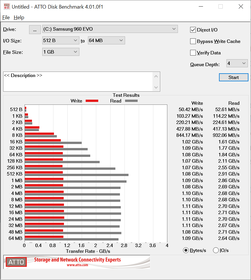Viewport: 251px width, 280px height.
Task: Click the write value "1.02 GB/s"
Action: [192, 142]
